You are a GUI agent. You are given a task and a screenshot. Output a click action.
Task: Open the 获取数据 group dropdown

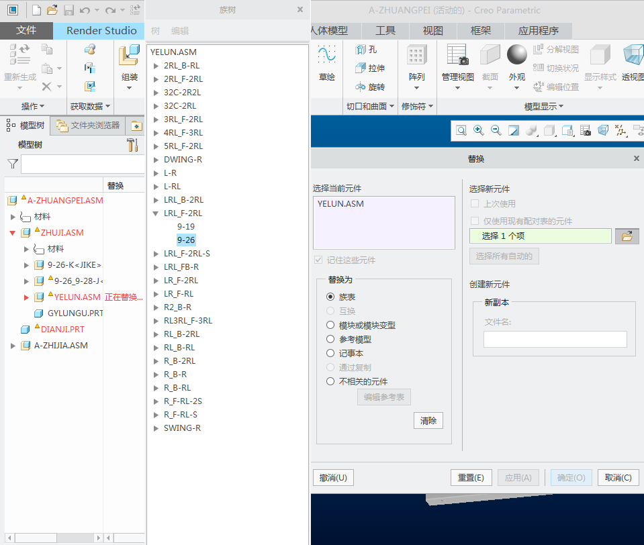click(x=90, y=106)
